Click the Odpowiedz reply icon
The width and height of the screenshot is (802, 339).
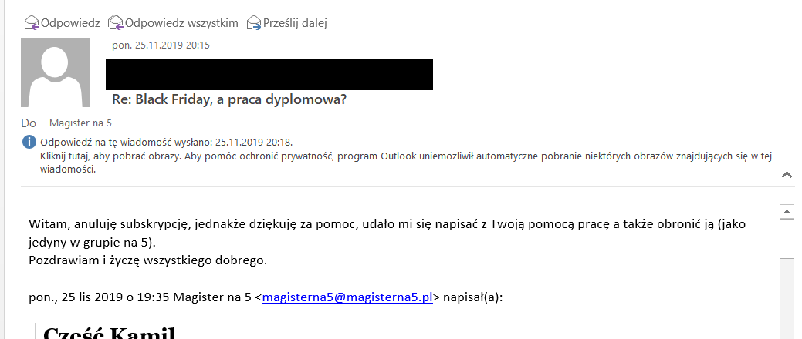pos(32,23)
